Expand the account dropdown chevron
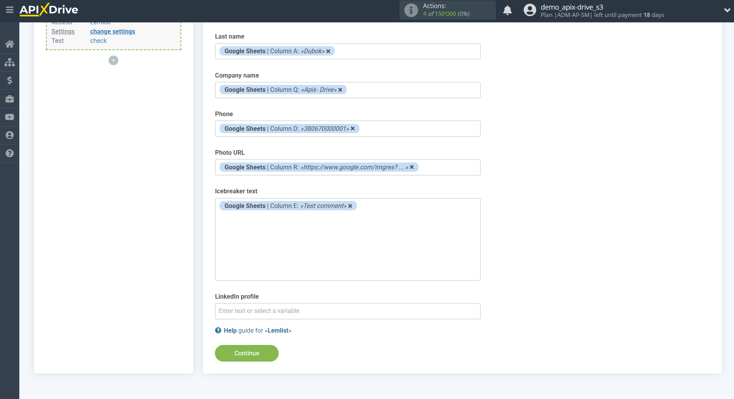Image resolution: width=734 pixels, height=399 pixels. (x=727, y=10)
